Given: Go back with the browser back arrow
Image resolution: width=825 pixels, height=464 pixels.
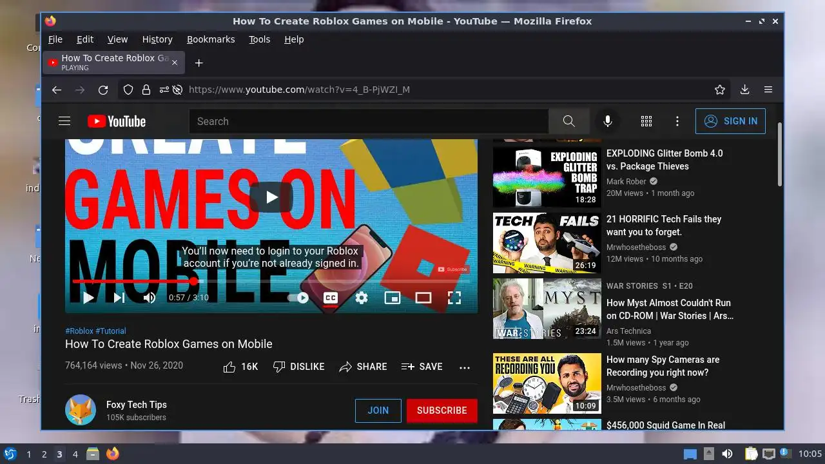Looking at the screenshot, I should coord(57,90).
